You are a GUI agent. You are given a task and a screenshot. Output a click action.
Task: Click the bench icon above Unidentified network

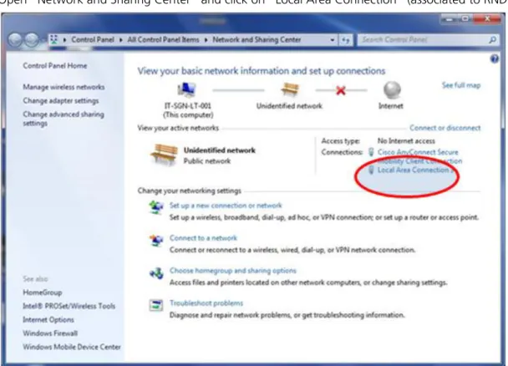290,89
